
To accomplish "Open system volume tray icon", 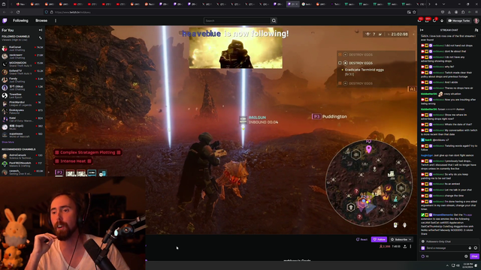I will coord(458,265).
